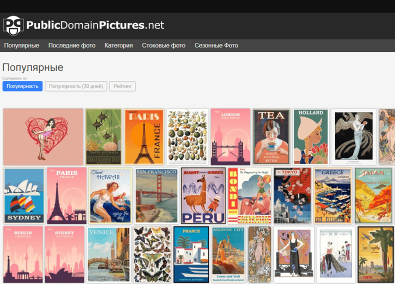Open the art deco couple on terrace image
The image size is (395, 284).
pos(335,254)
